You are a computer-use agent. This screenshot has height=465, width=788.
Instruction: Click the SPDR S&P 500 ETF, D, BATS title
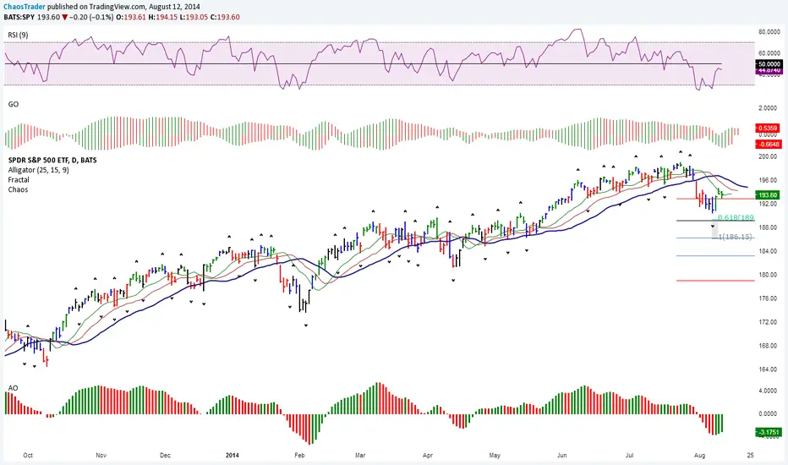coord(52,161)
